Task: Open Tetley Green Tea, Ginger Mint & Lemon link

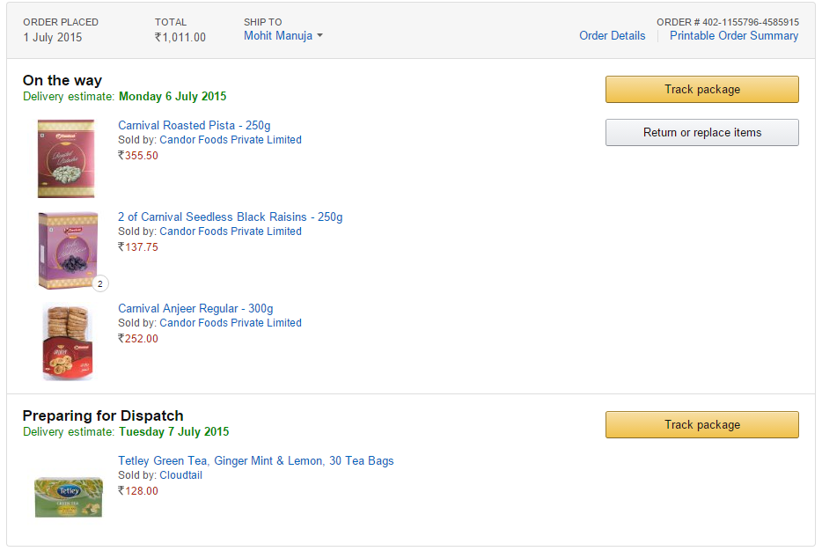Action: (256, 461)
